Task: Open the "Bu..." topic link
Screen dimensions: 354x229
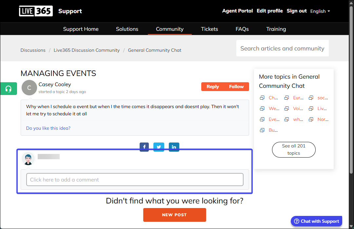Action: tap(273, 130)
